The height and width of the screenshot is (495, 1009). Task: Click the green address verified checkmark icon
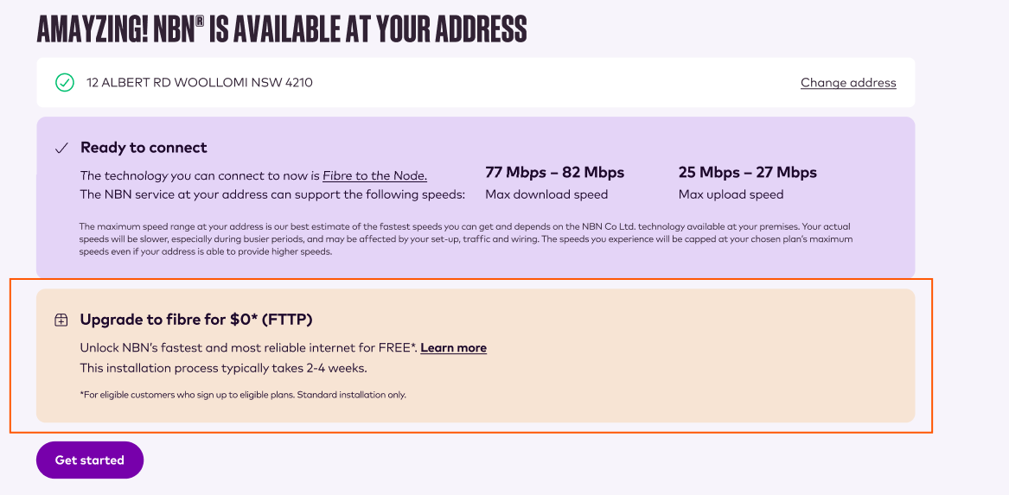64,82
